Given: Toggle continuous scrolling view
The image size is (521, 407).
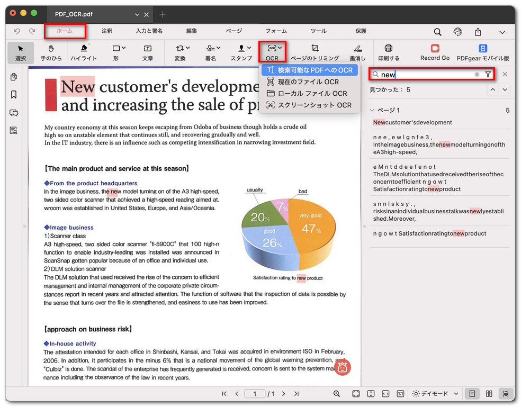Looking at the screenshot, I should point(506,394).
